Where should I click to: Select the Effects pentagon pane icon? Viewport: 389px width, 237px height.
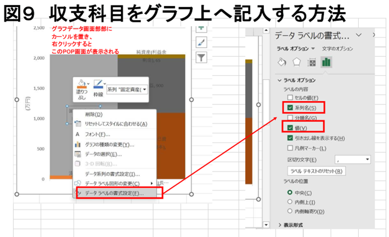click(x=298, y=62)
